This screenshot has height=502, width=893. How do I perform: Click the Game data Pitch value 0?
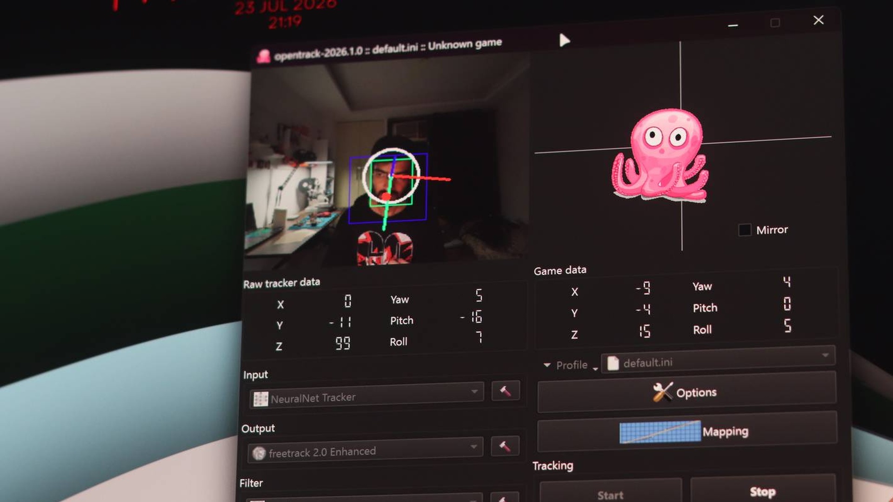pyautogui.click(x=787, y=304)
